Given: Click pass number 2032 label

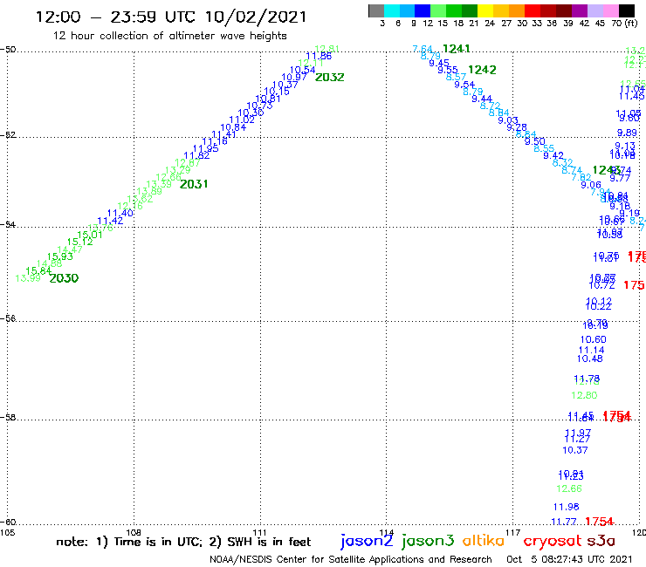Looking at the screenshot, I should pyautogui.click(x=330, y=77).
